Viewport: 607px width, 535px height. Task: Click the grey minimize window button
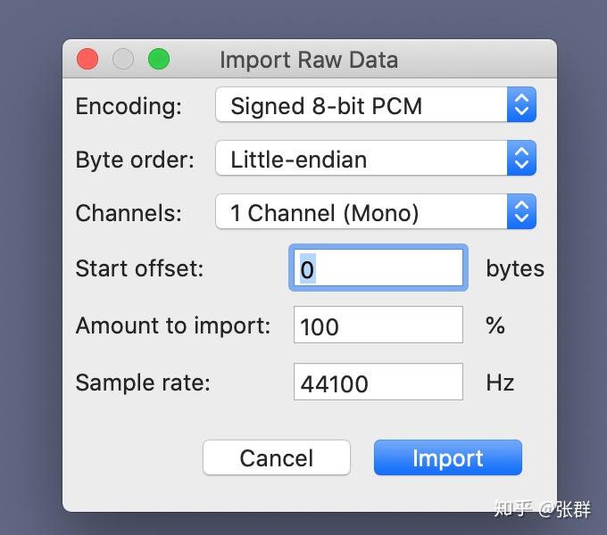(x=123, y=60)
